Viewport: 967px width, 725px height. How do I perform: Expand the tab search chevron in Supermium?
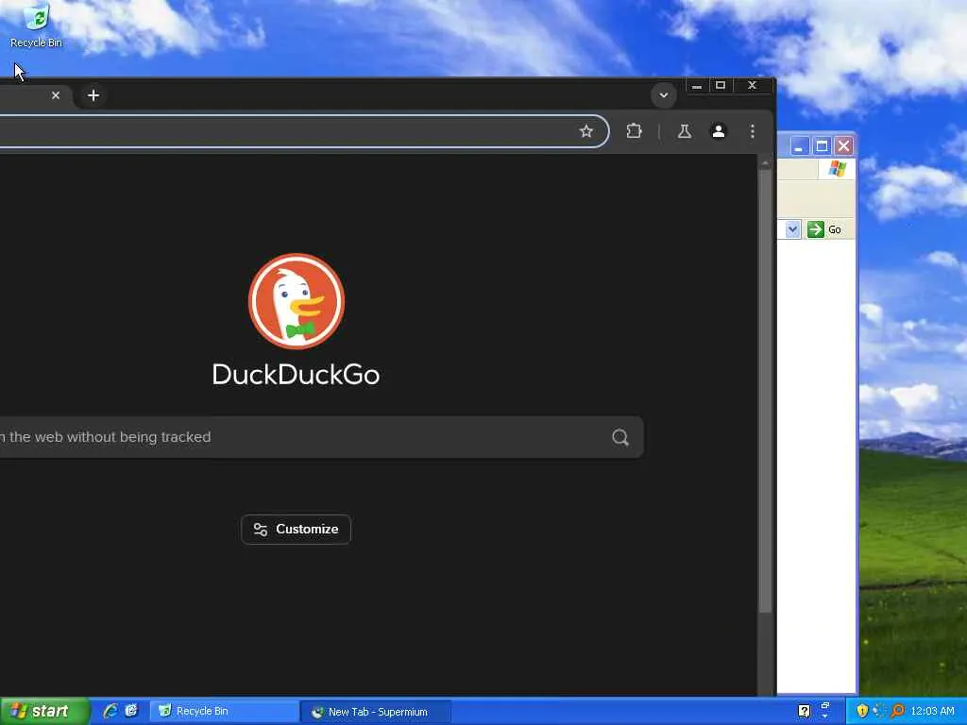coord(664,95)
